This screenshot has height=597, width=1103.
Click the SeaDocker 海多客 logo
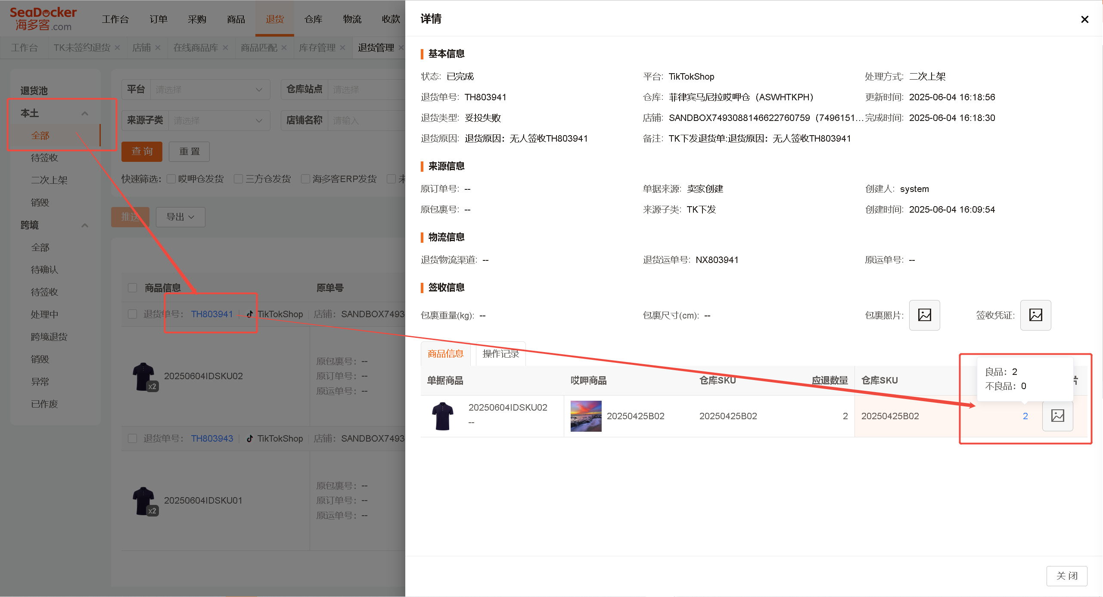(x=43, y=19)
